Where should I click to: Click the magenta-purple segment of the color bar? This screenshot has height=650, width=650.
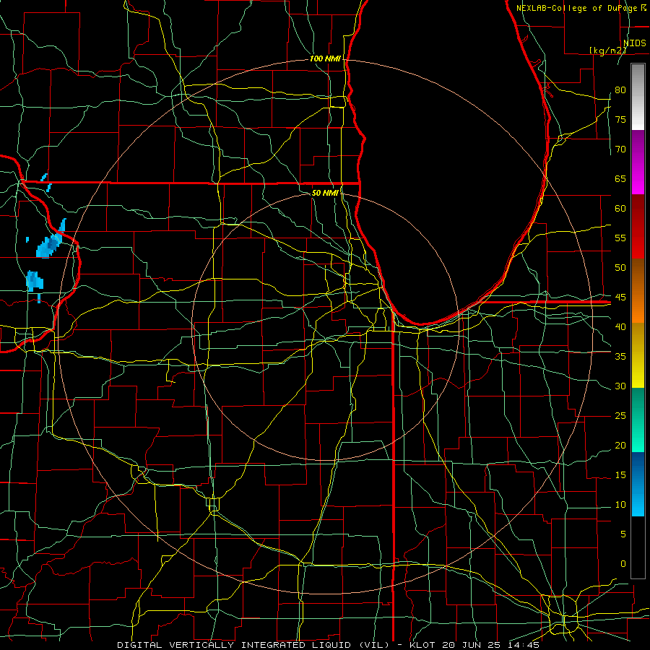638,162
